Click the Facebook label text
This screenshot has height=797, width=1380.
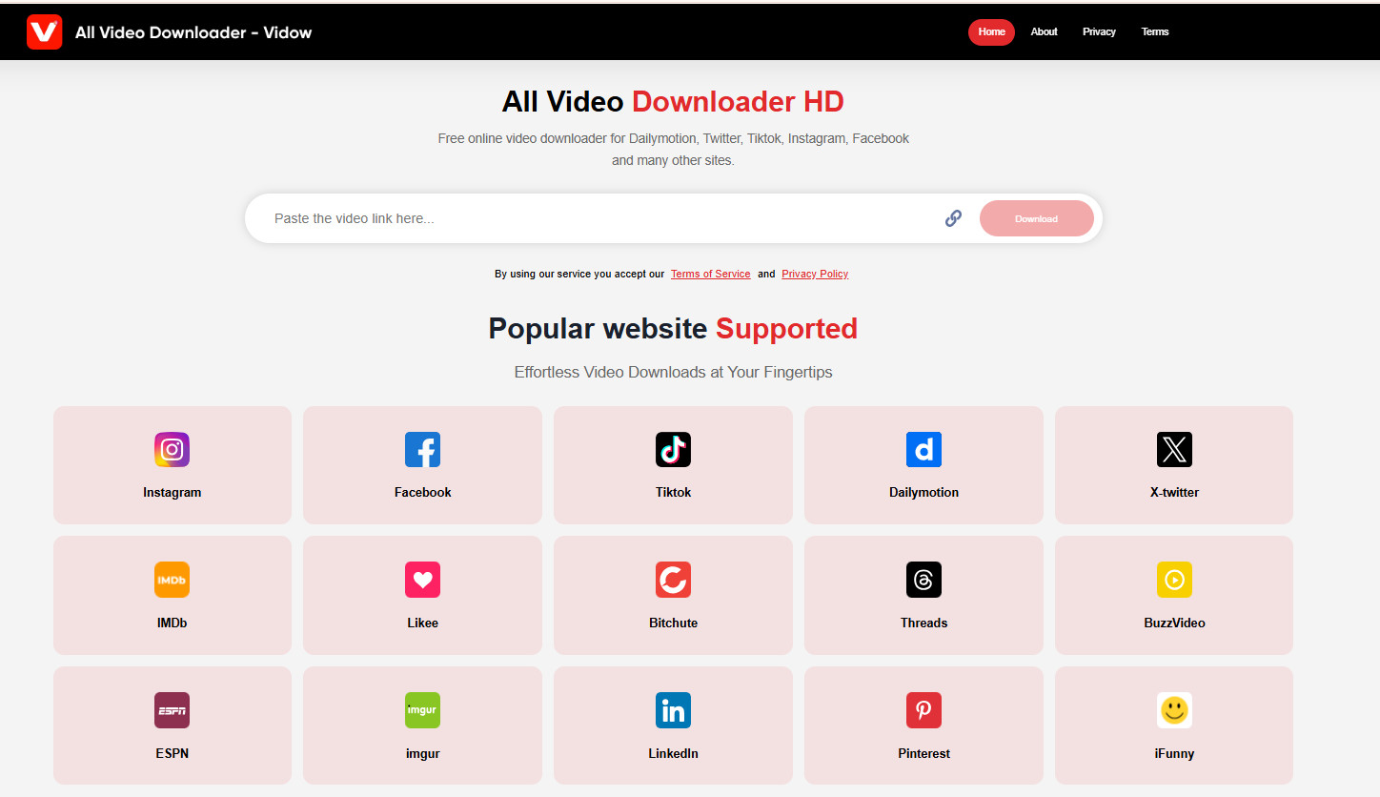[423, 493]
